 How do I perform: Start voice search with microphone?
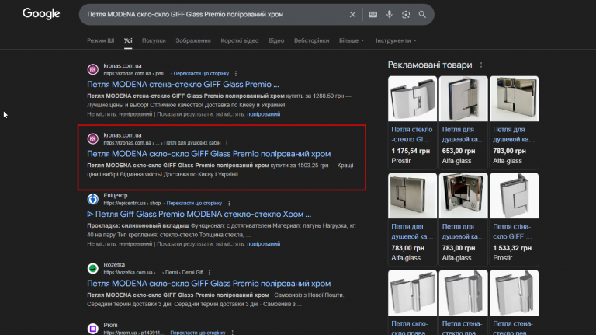point(390,15)
